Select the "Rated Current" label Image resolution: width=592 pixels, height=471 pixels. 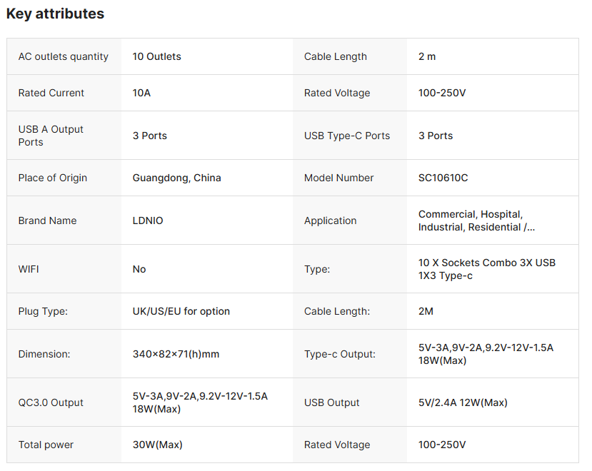[51, 93]
